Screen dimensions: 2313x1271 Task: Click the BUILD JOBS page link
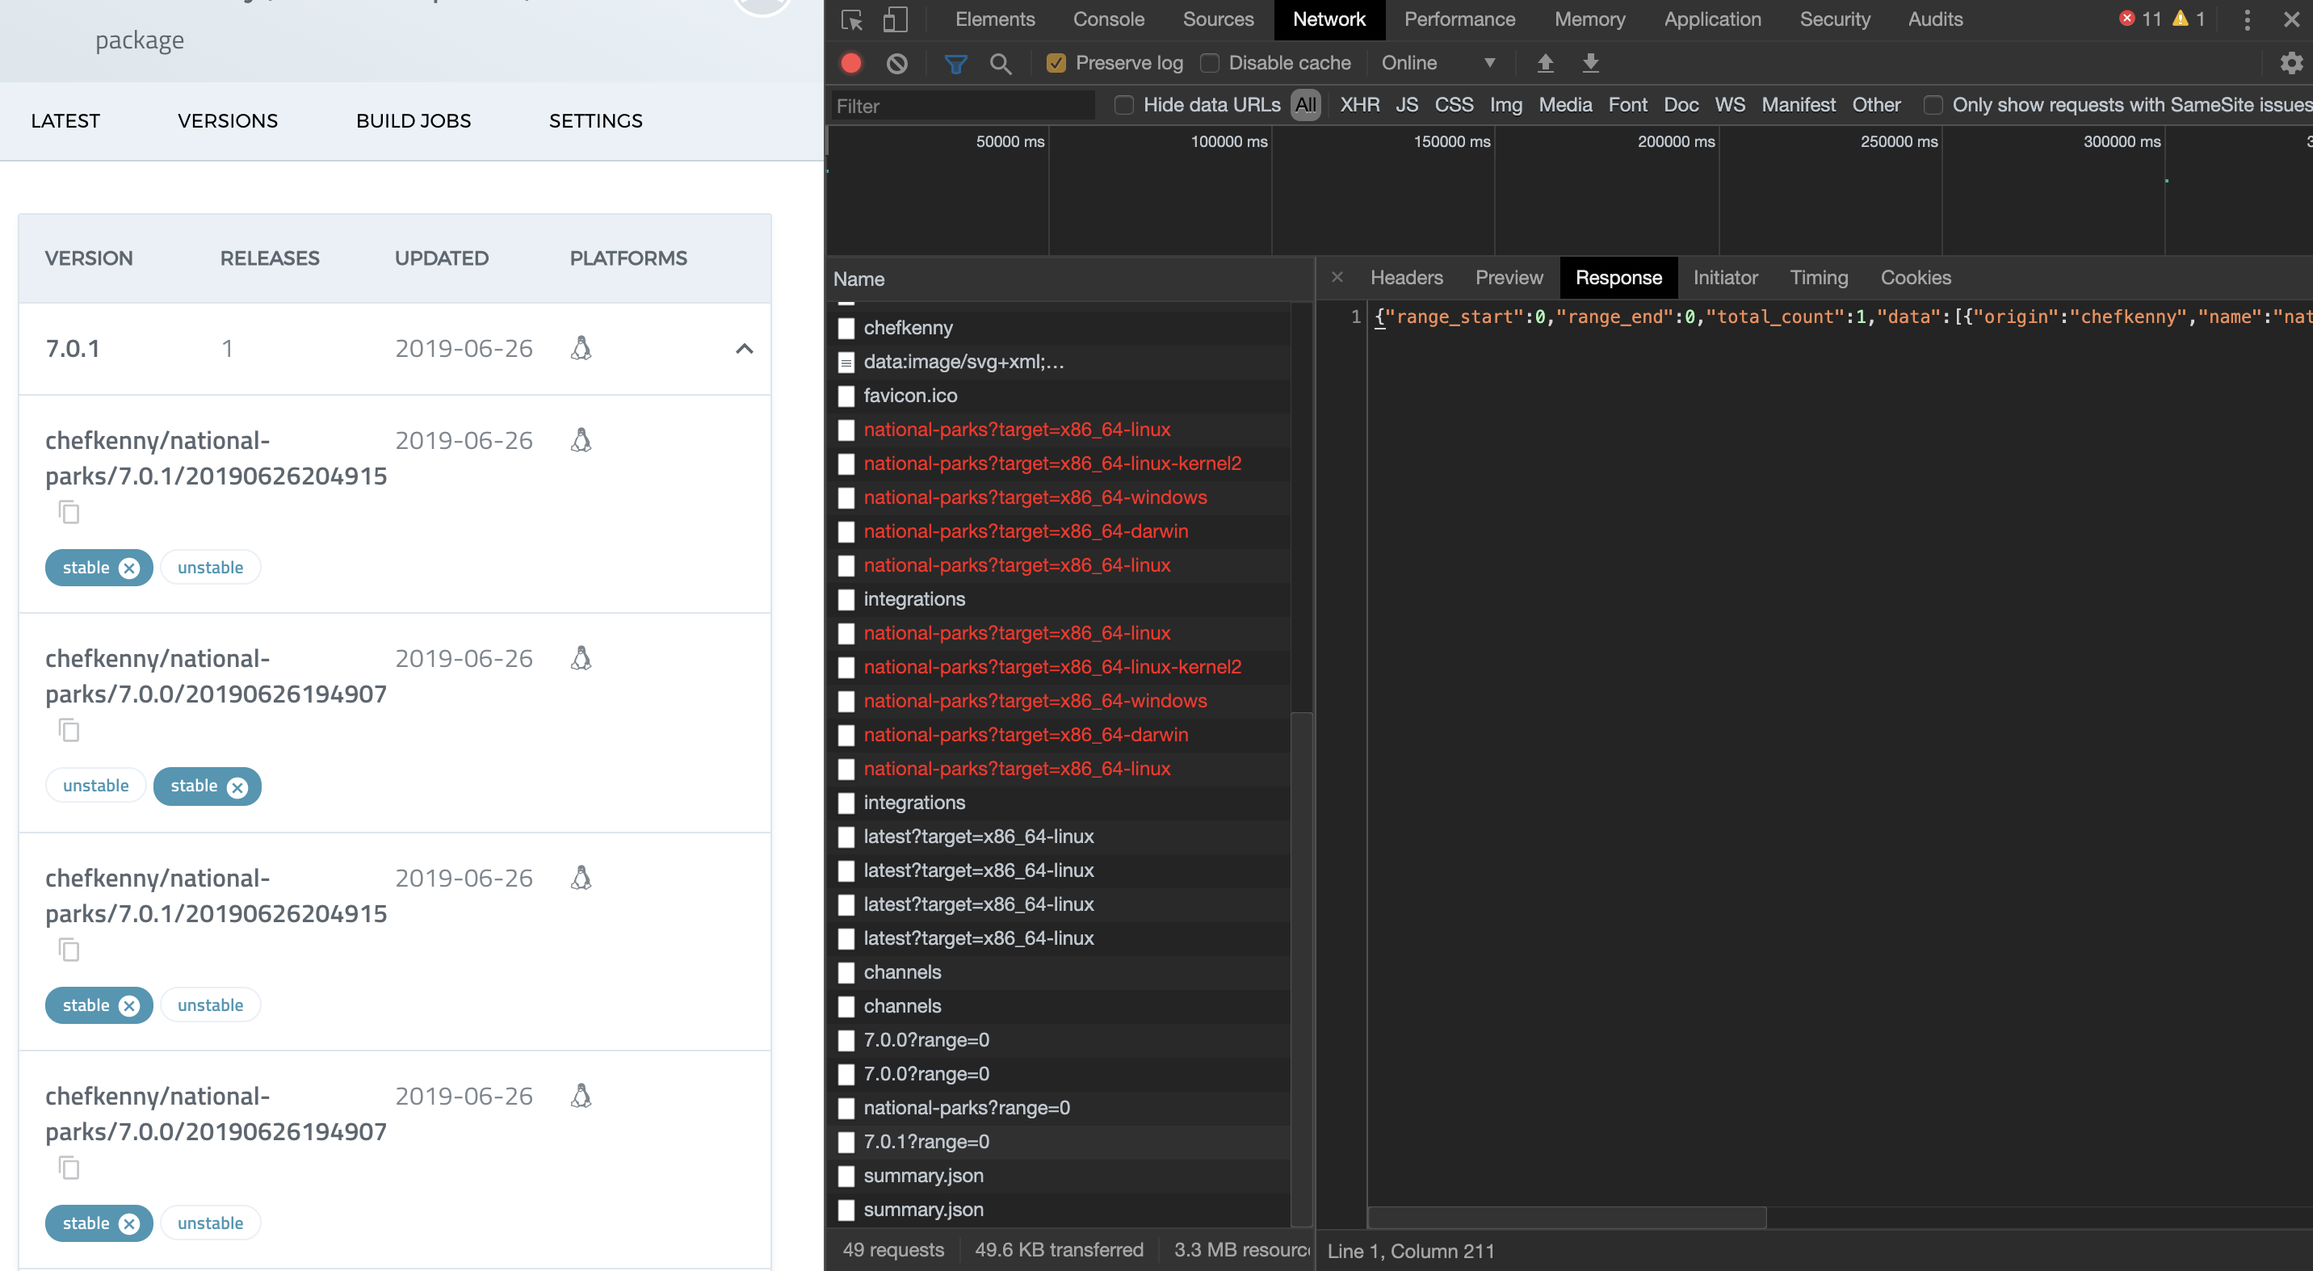pyautogui.click(x=413, y=121)
